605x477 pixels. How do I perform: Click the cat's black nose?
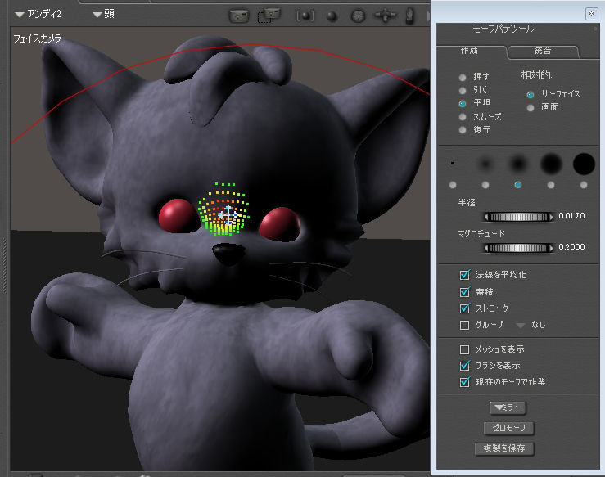pos(228,254)
